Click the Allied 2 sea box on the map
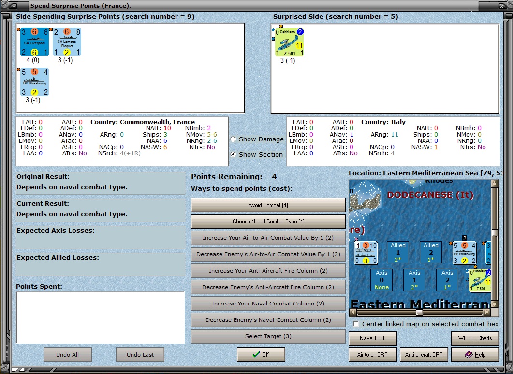Screen dimensions: 513x374 click(x=431, y=252)
